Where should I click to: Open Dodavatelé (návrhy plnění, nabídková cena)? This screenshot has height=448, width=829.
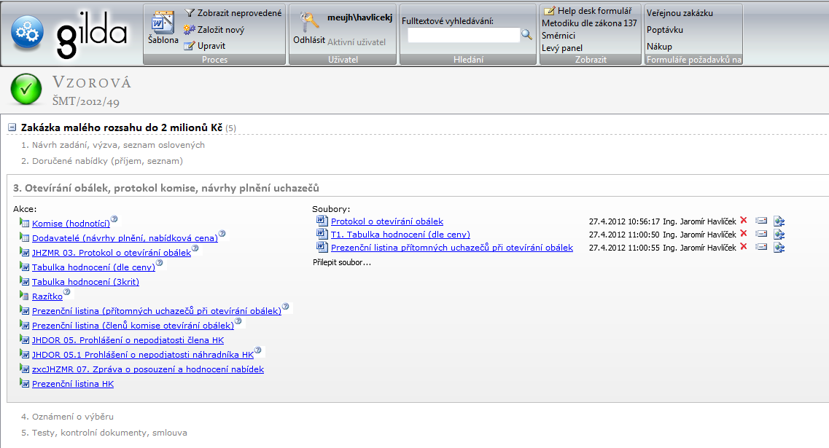pos(125,238)
